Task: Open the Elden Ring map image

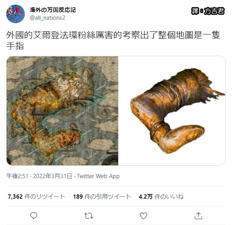Action: (x=62, y=111)
